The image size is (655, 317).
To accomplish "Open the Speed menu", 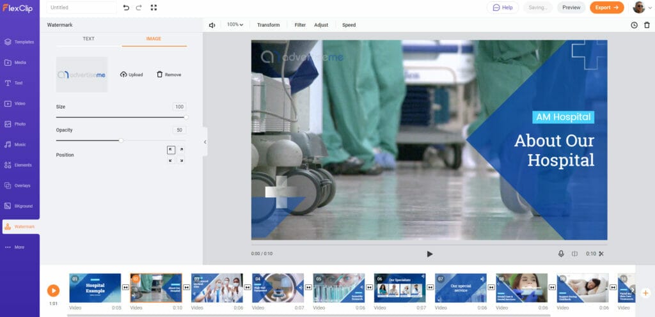I will (x=349, y=25).
